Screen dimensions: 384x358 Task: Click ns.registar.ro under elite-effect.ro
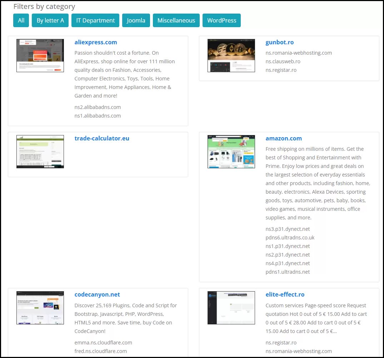(281, 343)
